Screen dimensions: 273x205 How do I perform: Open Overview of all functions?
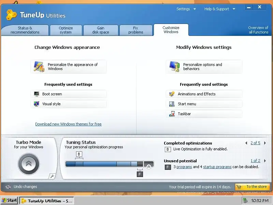point(258,30)
